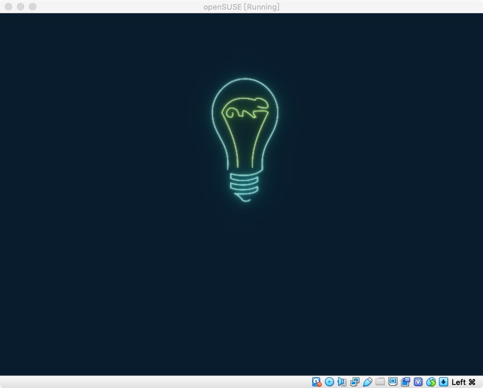Image resolution: width=483 pixels, height=388 pixels.
Task: Click the overlapping blue screens recording icon
Action: tap(405, 381)
